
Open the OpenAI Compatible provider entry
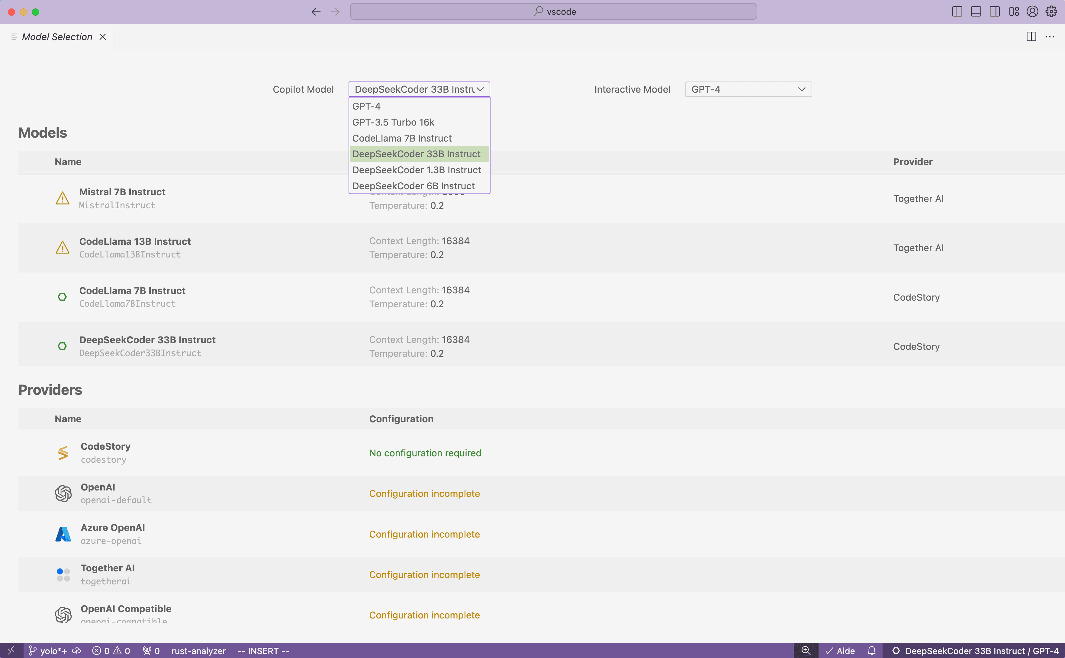[x=126, y=609]
